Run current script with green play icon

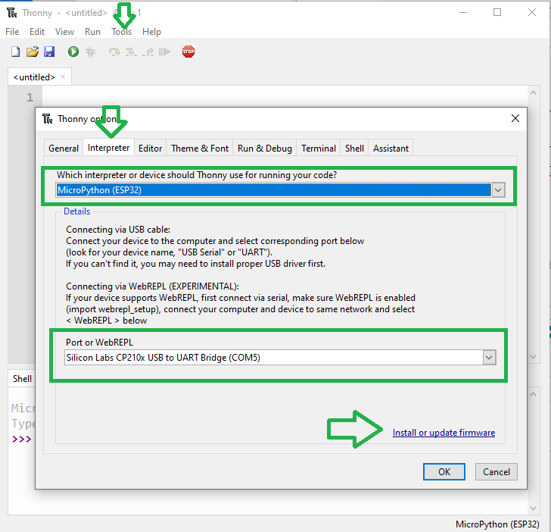tap(73, 52)
